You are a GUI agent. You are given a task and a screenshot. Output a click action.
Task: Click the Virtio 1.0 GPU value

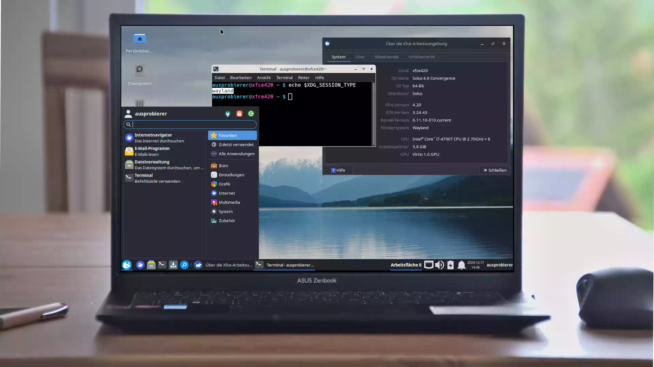click(425, 154)
